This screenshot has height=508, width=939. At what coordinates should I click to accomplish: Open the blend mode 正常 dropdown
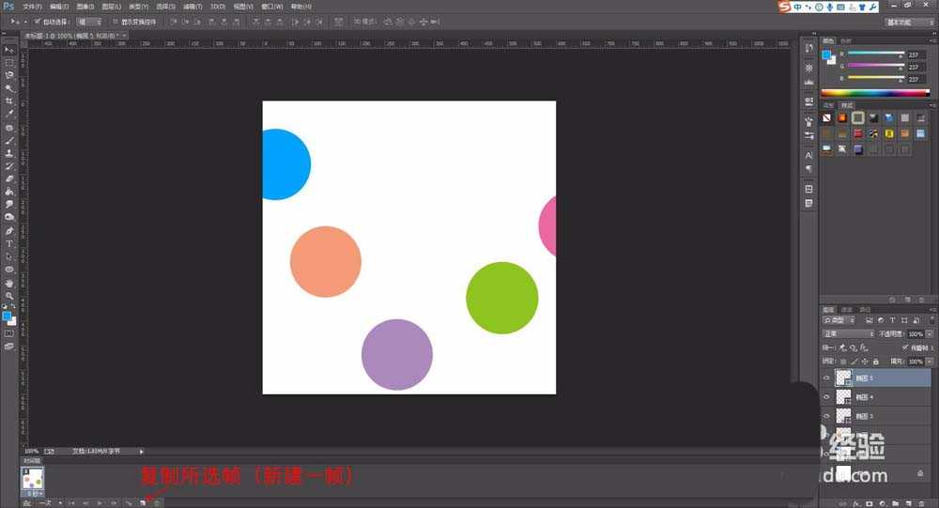(x=848, y=333)
